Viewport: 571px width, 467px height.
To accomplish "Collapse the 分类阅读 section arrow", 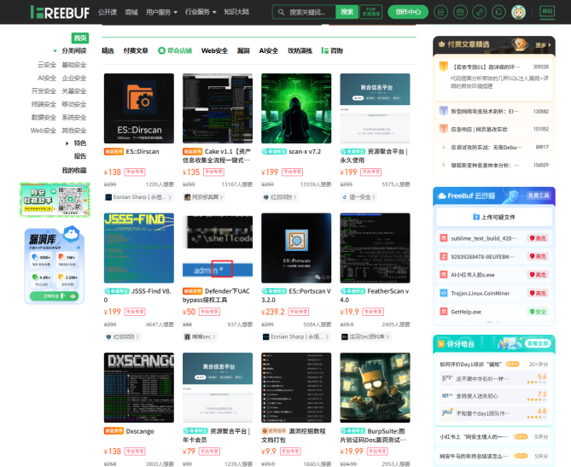I will 55,50.
